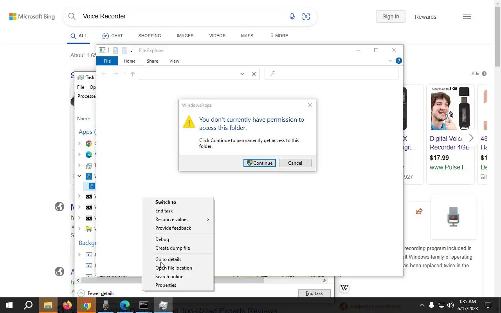
Task: Click the Processes tab in Task Manager
Action: click(87, 96)
